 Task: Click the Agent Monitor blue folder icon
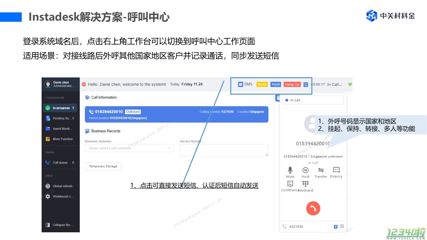point(48,129)
